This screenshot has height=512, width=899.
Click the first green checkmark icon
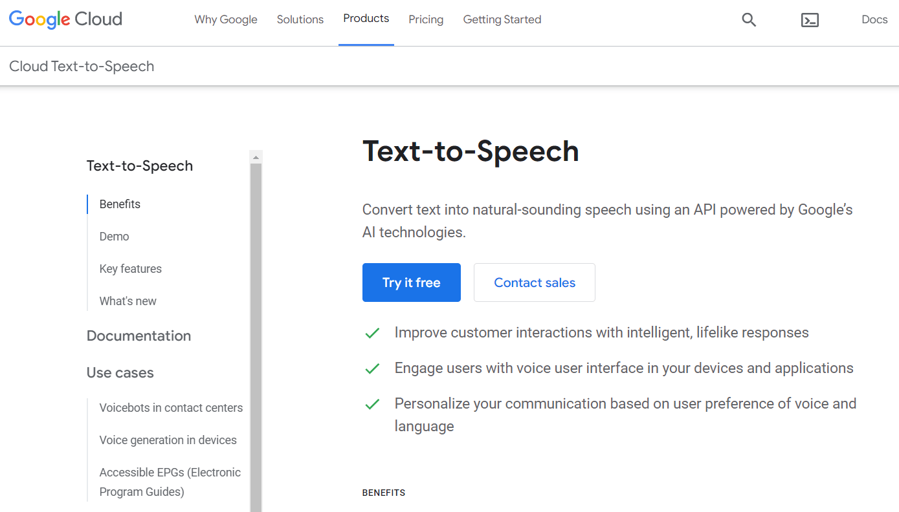[x=372, y=332]
